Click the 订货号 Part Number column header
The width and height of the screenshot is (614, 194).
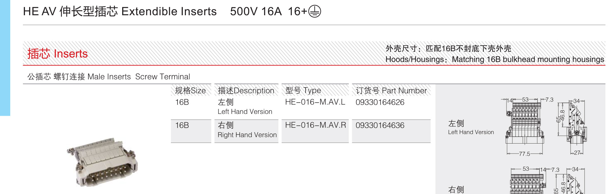(391, 90)
